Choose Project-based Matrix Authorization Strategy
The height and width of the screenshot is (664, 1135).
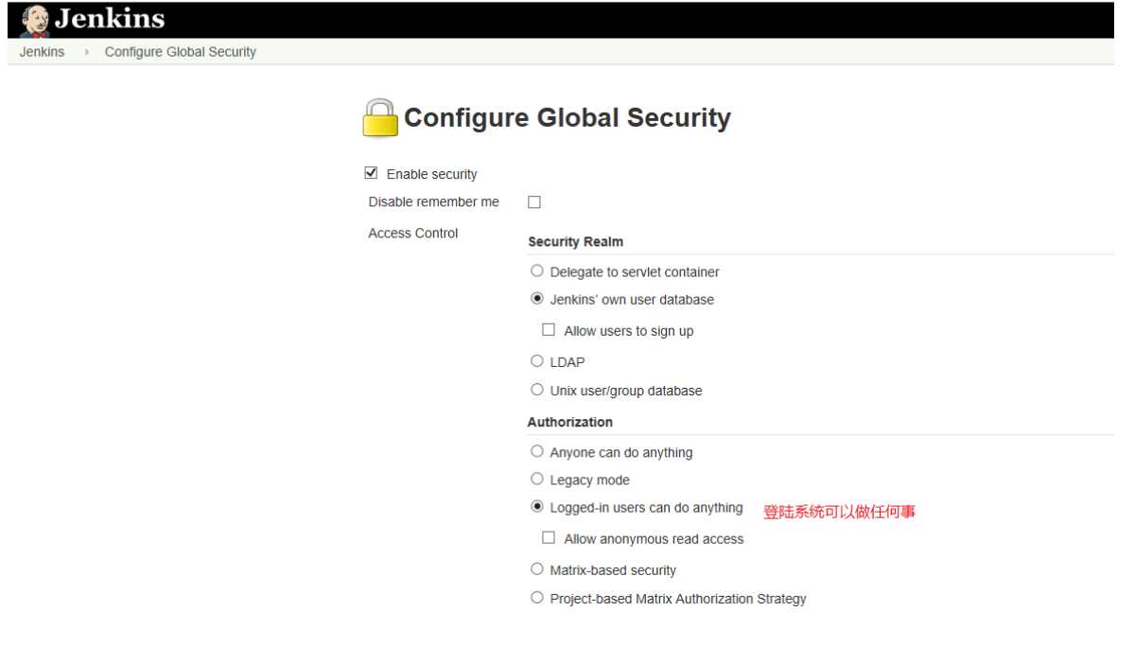(x=537, y=598)
